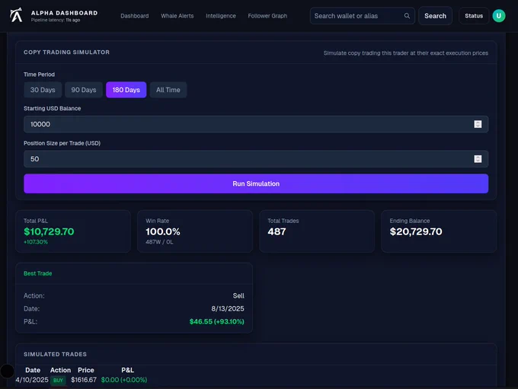Select the 30 Days time period
This screenshot has height=389, width=518.
tap(43, 90)
